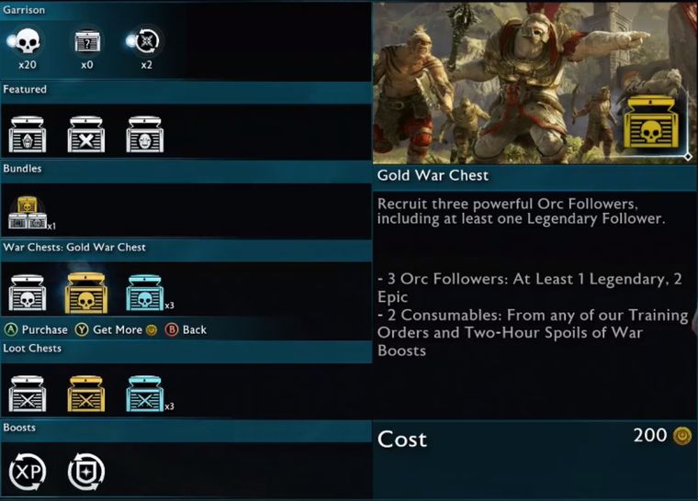This screenshot has width=698, height=501.
Task: Select the shield Spoils of War boost
Action: (x=86, y=472)
